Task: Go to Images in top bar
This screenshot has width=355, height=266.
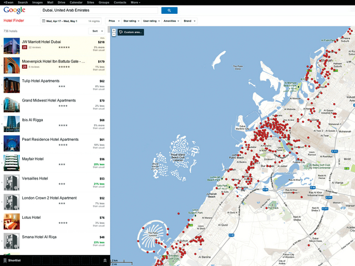Action: coord(37,2)
